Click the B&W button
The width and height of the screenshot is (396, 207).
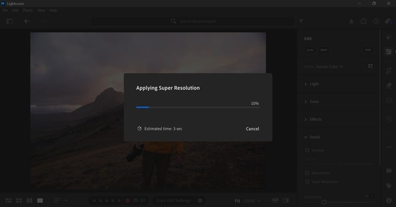point(324,50)
